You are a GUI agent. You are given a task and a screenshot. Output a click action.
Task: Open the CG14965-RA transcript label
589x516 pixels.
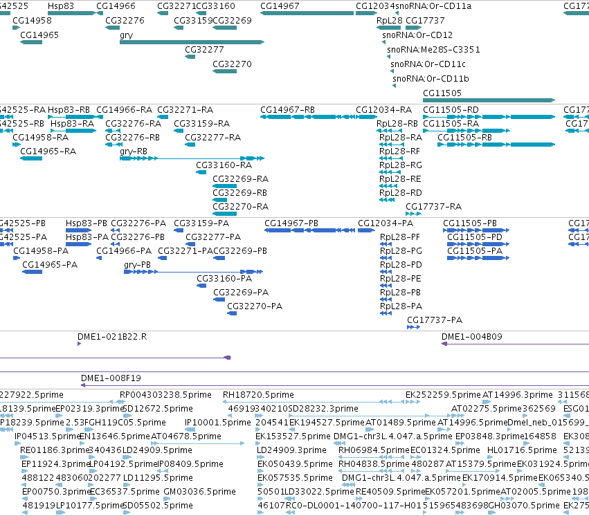coord(48,151)
